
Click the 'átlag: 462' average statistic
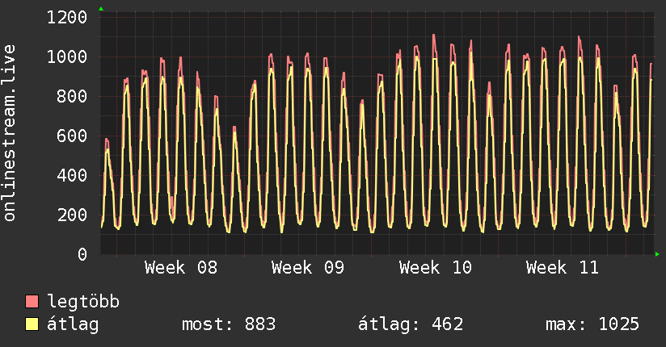pyautogui.click(x=411, y=324)
